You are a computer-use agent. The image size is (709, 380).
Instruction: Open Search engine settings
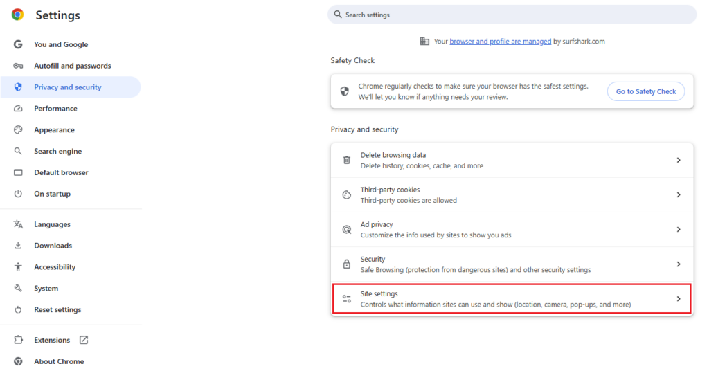tap(71, 151)
